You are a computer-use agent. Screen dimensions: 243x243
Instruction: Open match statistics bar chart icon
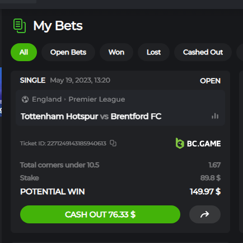[215, 116]
